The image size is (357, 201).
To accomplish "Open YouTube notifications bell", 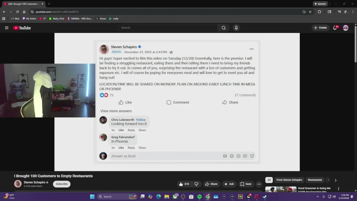I will click(335, 28).
